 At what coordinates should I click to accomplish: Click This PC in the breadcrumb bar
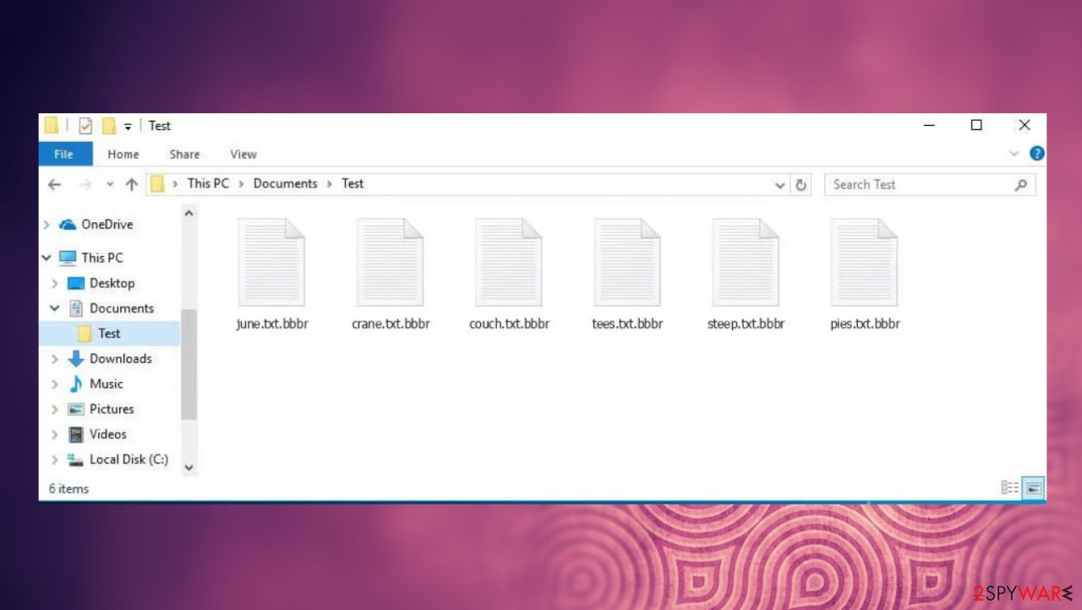[208, 183]
